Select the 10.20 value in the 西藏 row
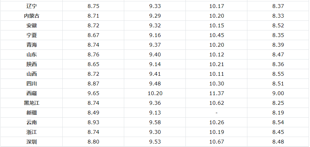The width and height of the screenshot is (310, 147). 155,93
